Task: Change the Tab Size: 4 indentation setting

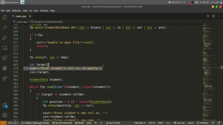Action: point(140,123)
